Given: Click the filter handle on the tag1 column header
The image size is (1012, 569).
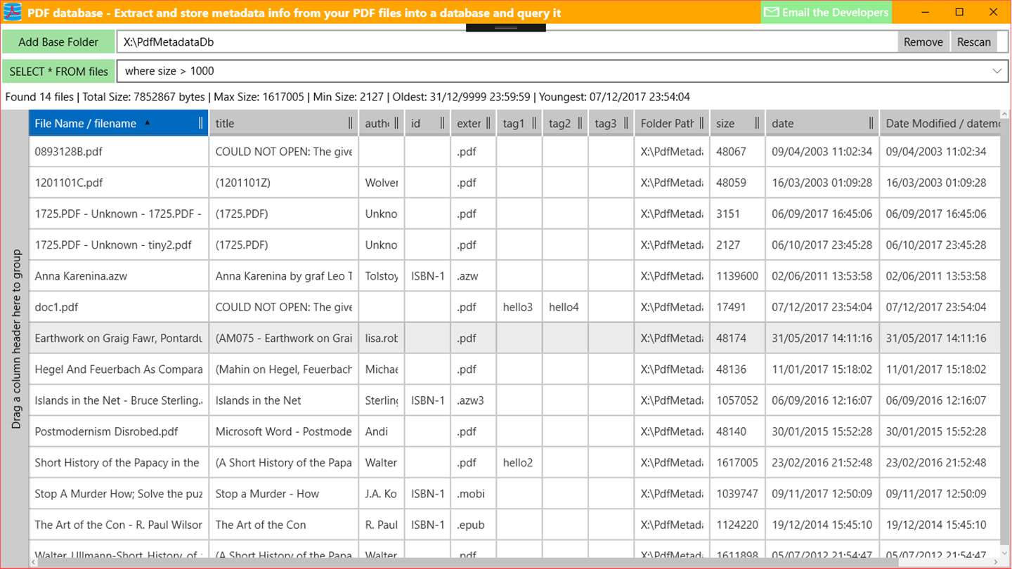Looking at the screenshot, I should click(x=534, y=123).
